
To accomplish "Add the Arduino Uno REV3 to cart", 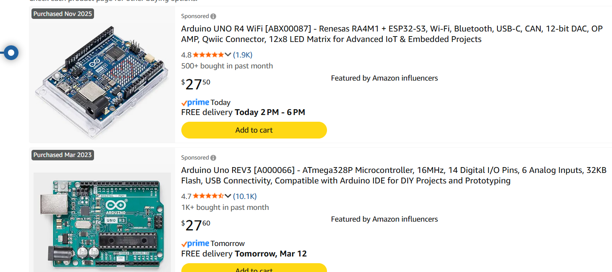I will tap(254, 268).
